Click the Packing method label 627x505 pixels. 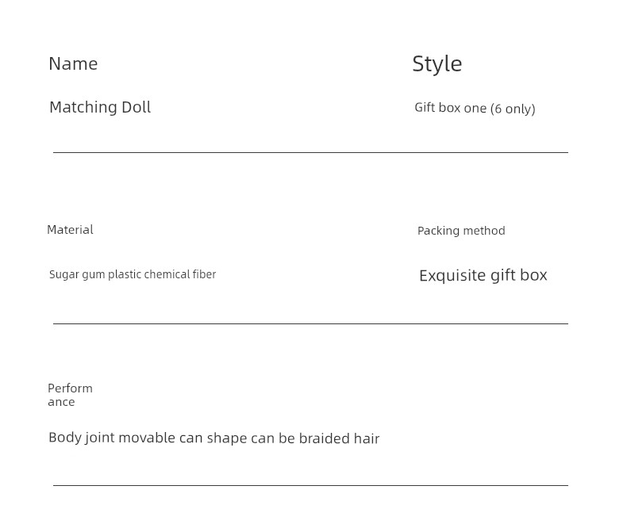click(x=461, y=231)
